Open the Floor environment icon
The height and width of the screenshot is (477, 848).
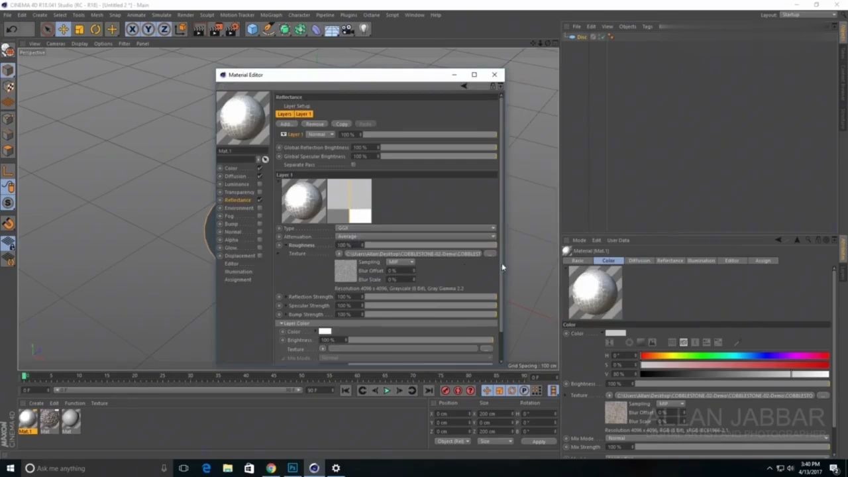coord(332,29)
